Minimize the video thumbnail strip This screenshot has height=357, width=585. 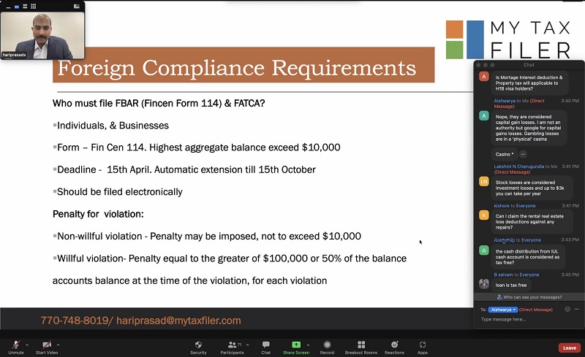(8, 7)
